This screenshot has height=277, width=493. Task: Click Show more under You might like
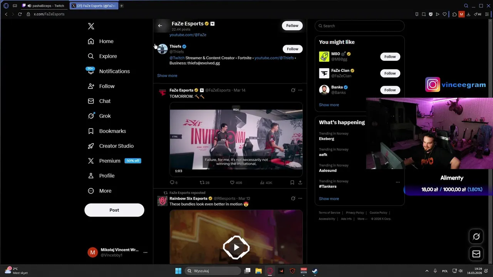click(x=329, y=105)
